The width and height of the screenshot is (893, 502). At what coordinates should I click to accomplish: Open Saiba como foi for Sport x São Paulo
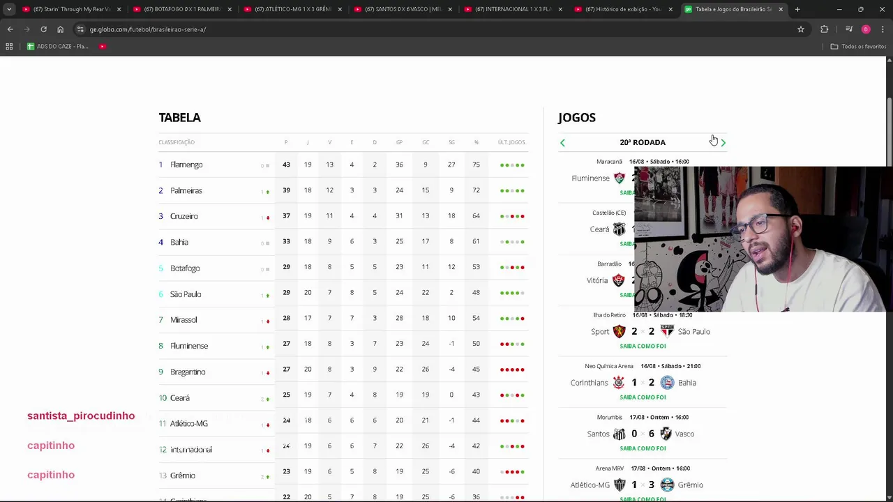643,346
